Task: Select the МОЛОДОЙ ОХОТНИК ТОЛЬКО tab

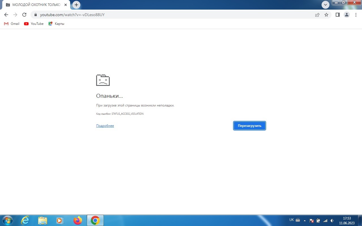Action: tap(36, 5)
